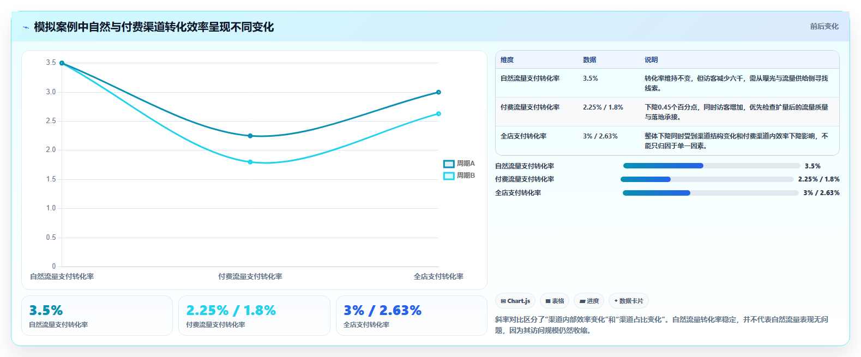The height and width of the screenshot is (357, 861).
Task: Click the 2.25% / 1.8% table cell
Action: tap(603, 107)
